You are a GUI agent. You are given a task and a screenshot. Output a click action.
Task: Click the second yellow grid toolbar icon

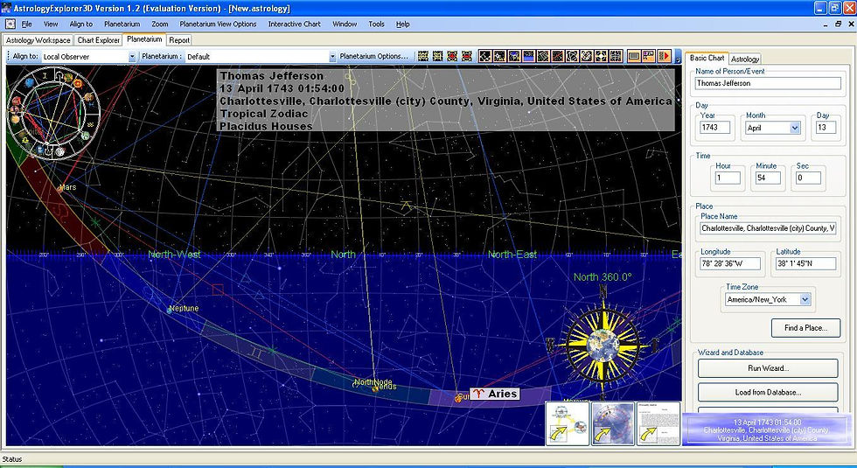click(438, 56)
